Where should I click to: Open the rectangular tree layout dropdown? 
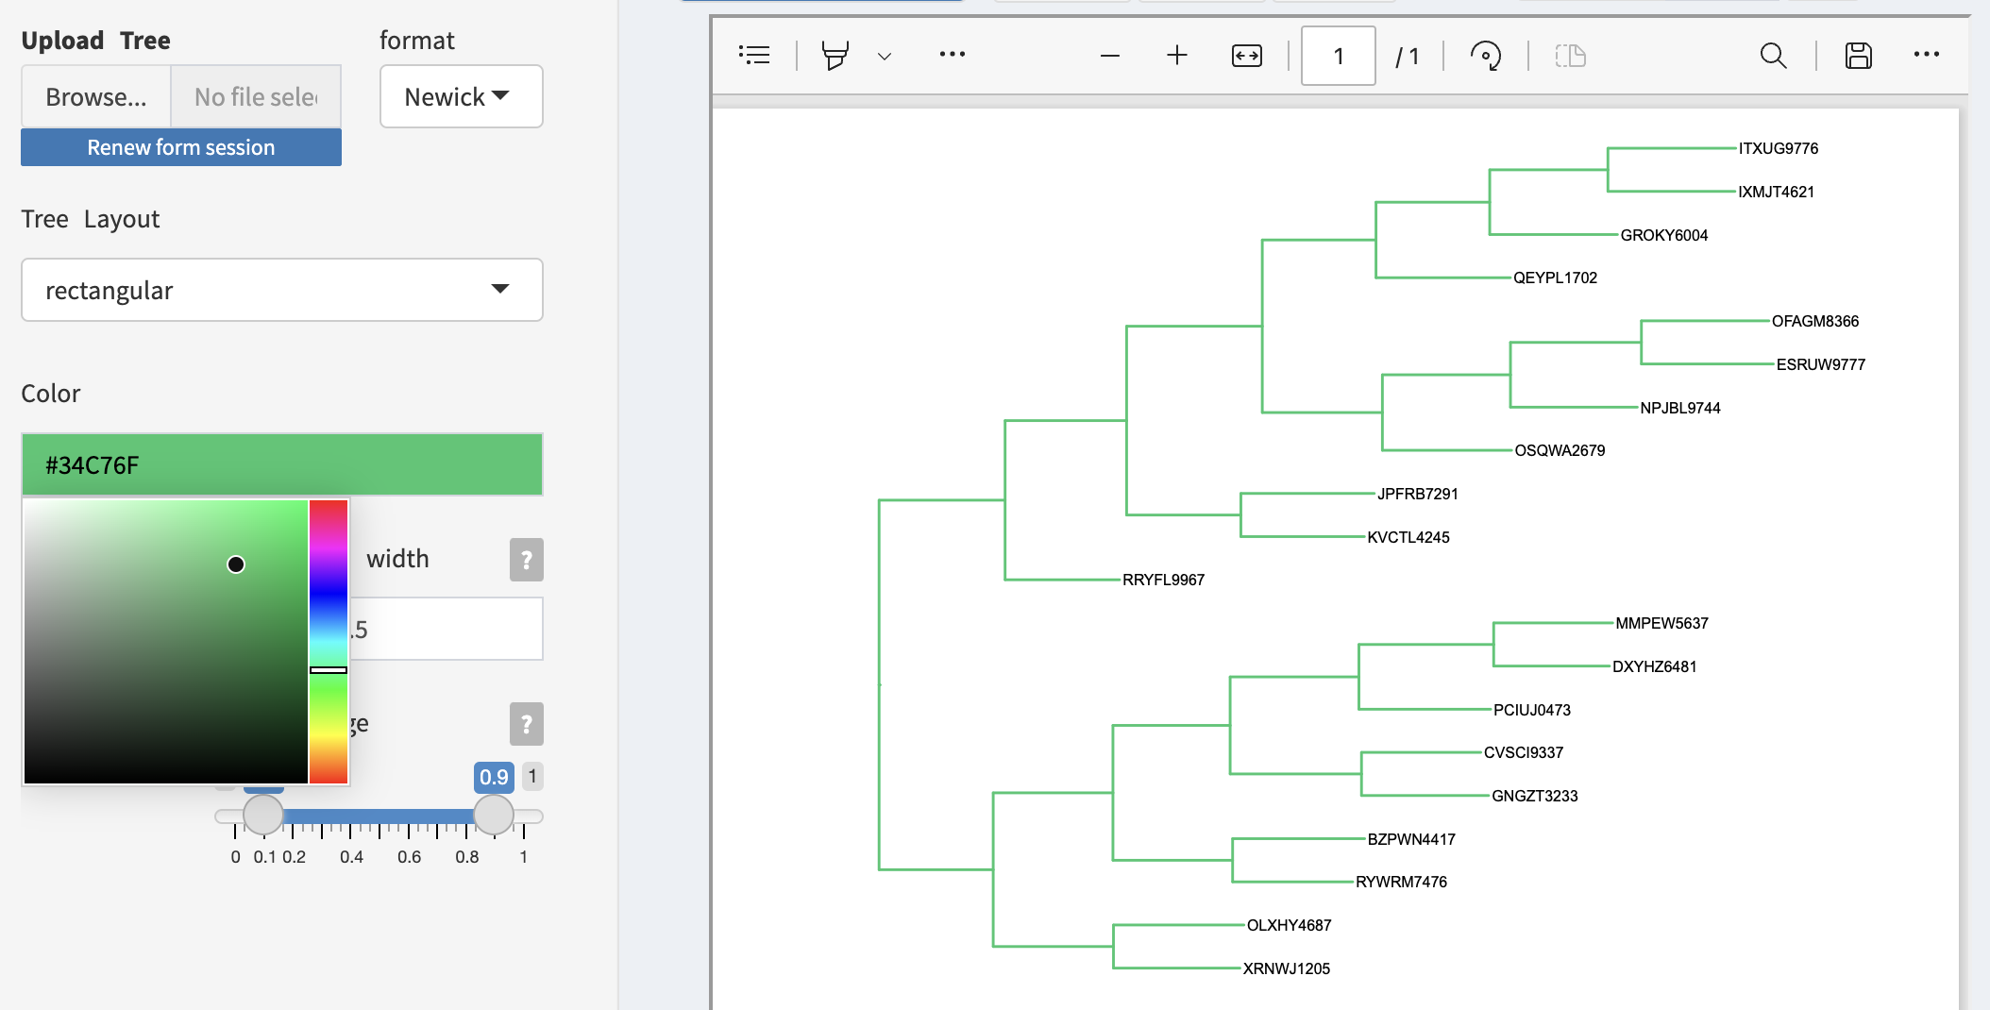tap(281, 290)
